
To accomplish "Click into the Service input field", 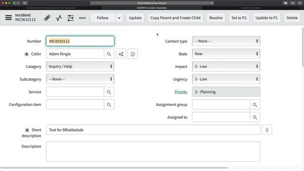I will (x=75, y=92).
